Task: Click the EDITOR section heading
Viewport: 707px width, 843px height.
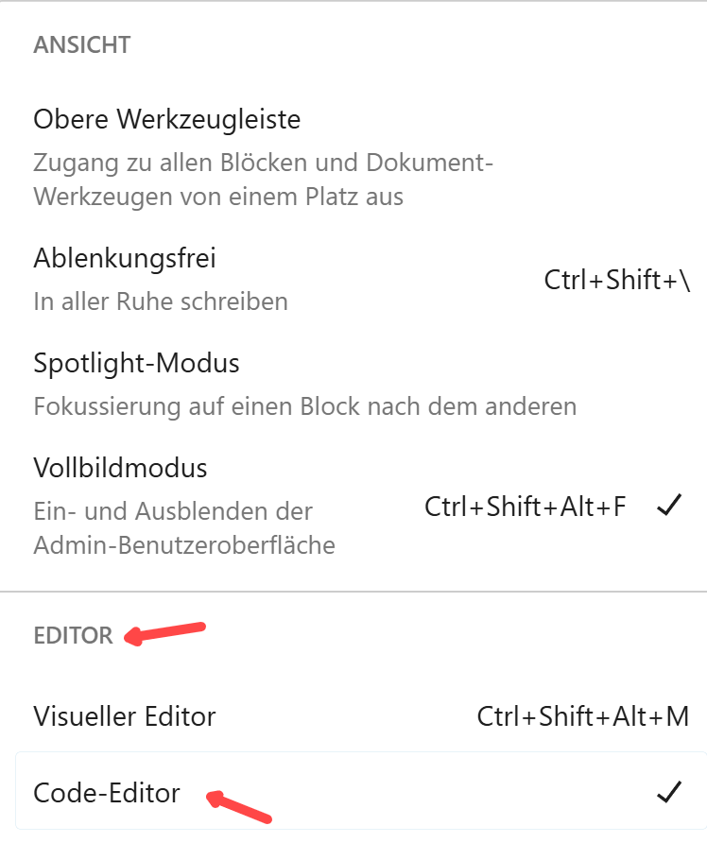Action: point(73,636)
